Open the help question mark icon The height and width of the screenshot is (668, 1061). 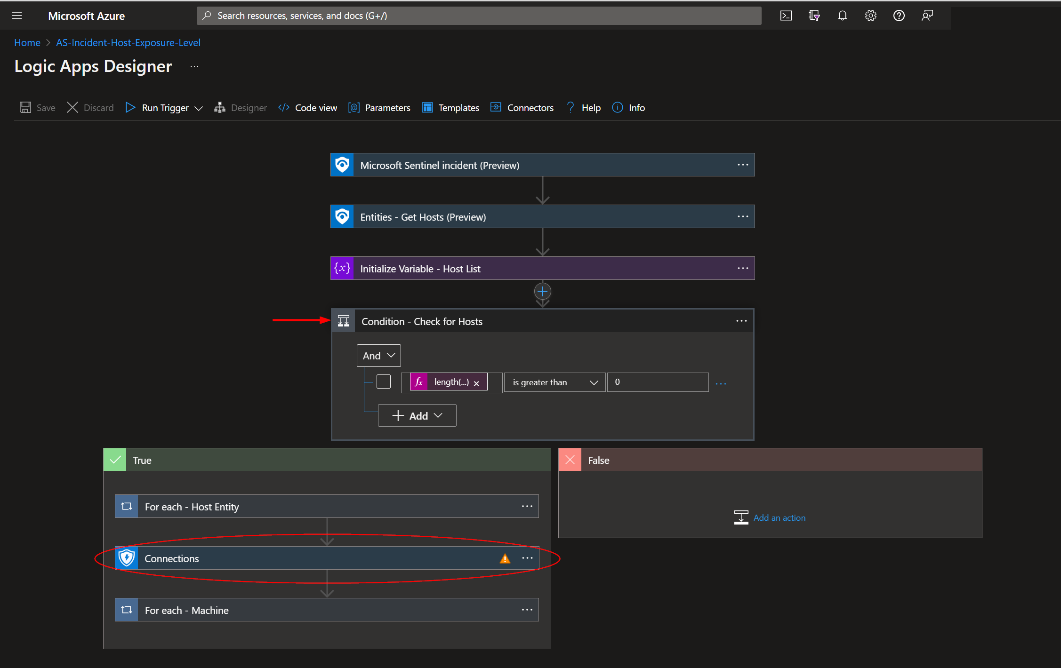899,16
